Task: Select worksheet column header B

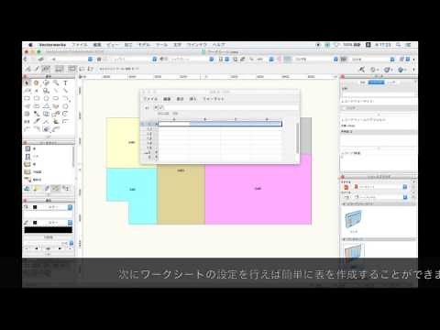Action: (204, 119)
